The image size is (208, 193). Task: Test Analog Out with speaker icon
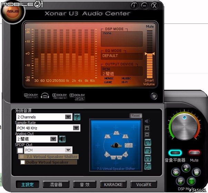pyautogui.click(x=62, y=139)
